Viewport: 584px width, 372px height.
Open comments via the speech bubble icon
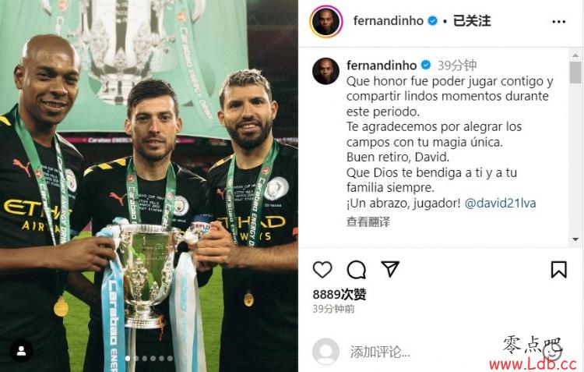coord(357,269)
